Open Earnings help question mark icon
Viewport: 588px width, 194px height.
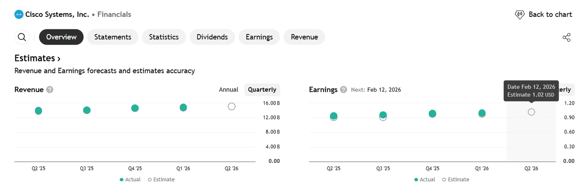coord(344,89)
